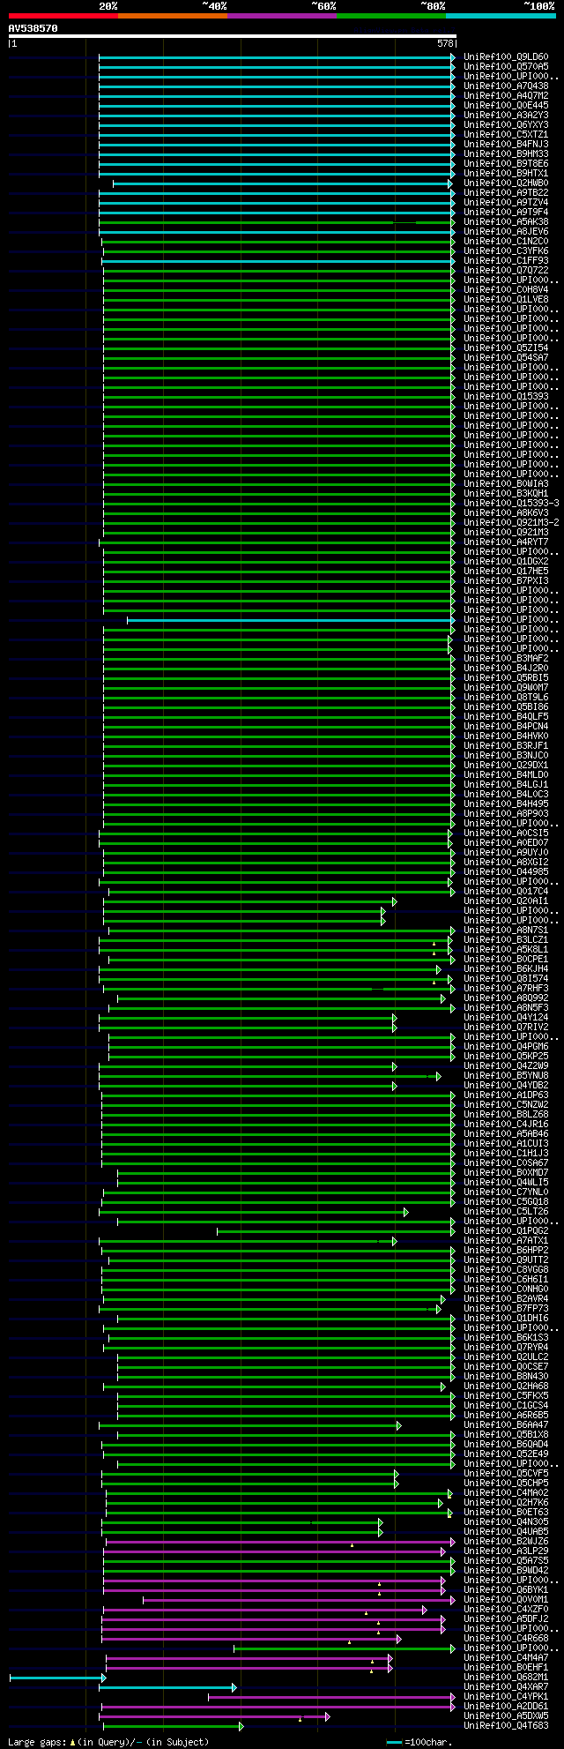Select label UniRef100_B7FP73
The image size is (564, 1749).
(x=506, y=1309)
